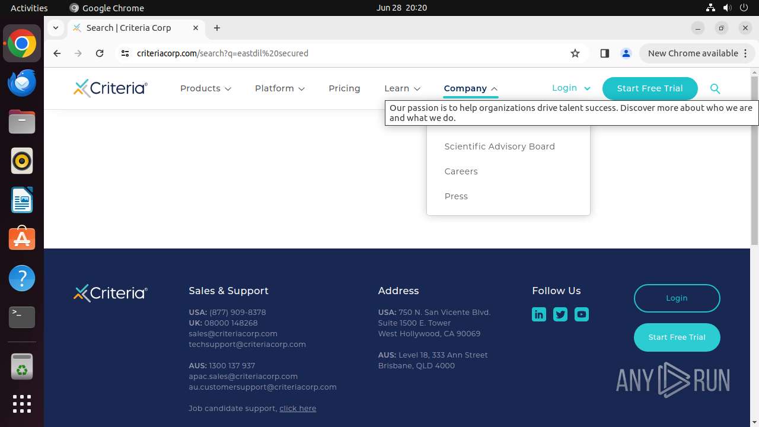759x427 pixels.
Task: Open Activities overview
Action: pos(29,8)
